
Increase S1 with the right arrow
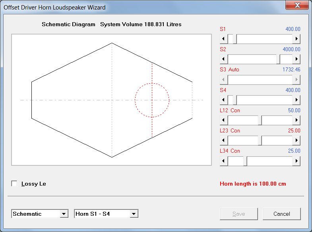coord(296,39)
